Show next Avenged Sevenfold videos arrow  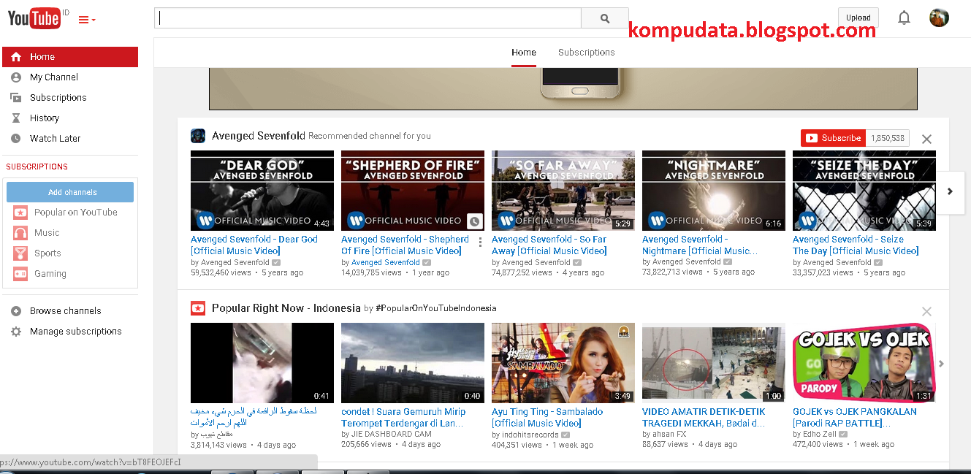point(950,191)
